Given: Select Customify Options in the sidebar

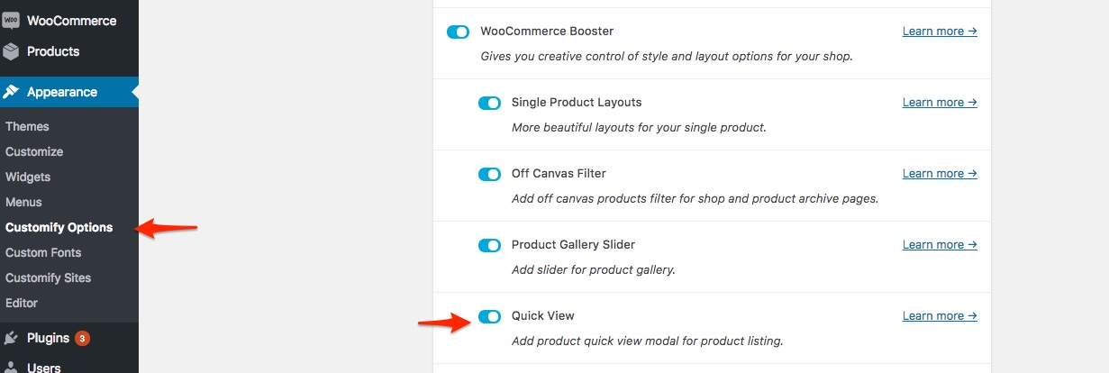Looking at the screenshot, I should [x=59, y=228].
